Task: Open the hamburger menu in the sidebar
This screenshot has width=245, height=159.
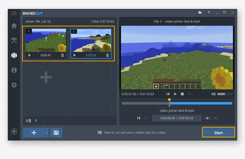Action: pyautogui.click(x=14, y=13)
